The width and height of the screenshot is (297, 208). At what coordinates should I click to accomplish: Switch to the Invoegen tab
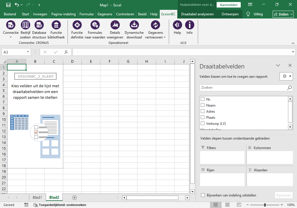click(40, 14)
